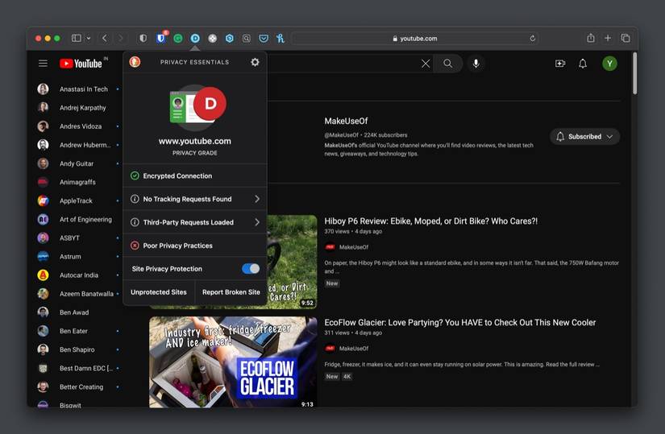Open YouTube hamburger guide menu
The height and width of the screenshot is (434, 665).
43,64
